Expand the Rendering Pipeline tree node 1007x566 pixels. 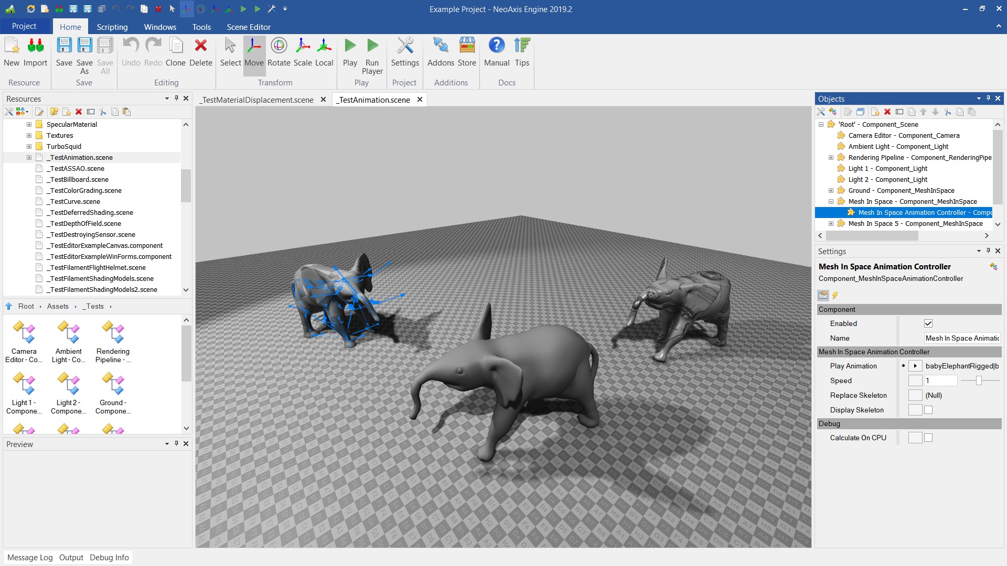coord(831,157)
